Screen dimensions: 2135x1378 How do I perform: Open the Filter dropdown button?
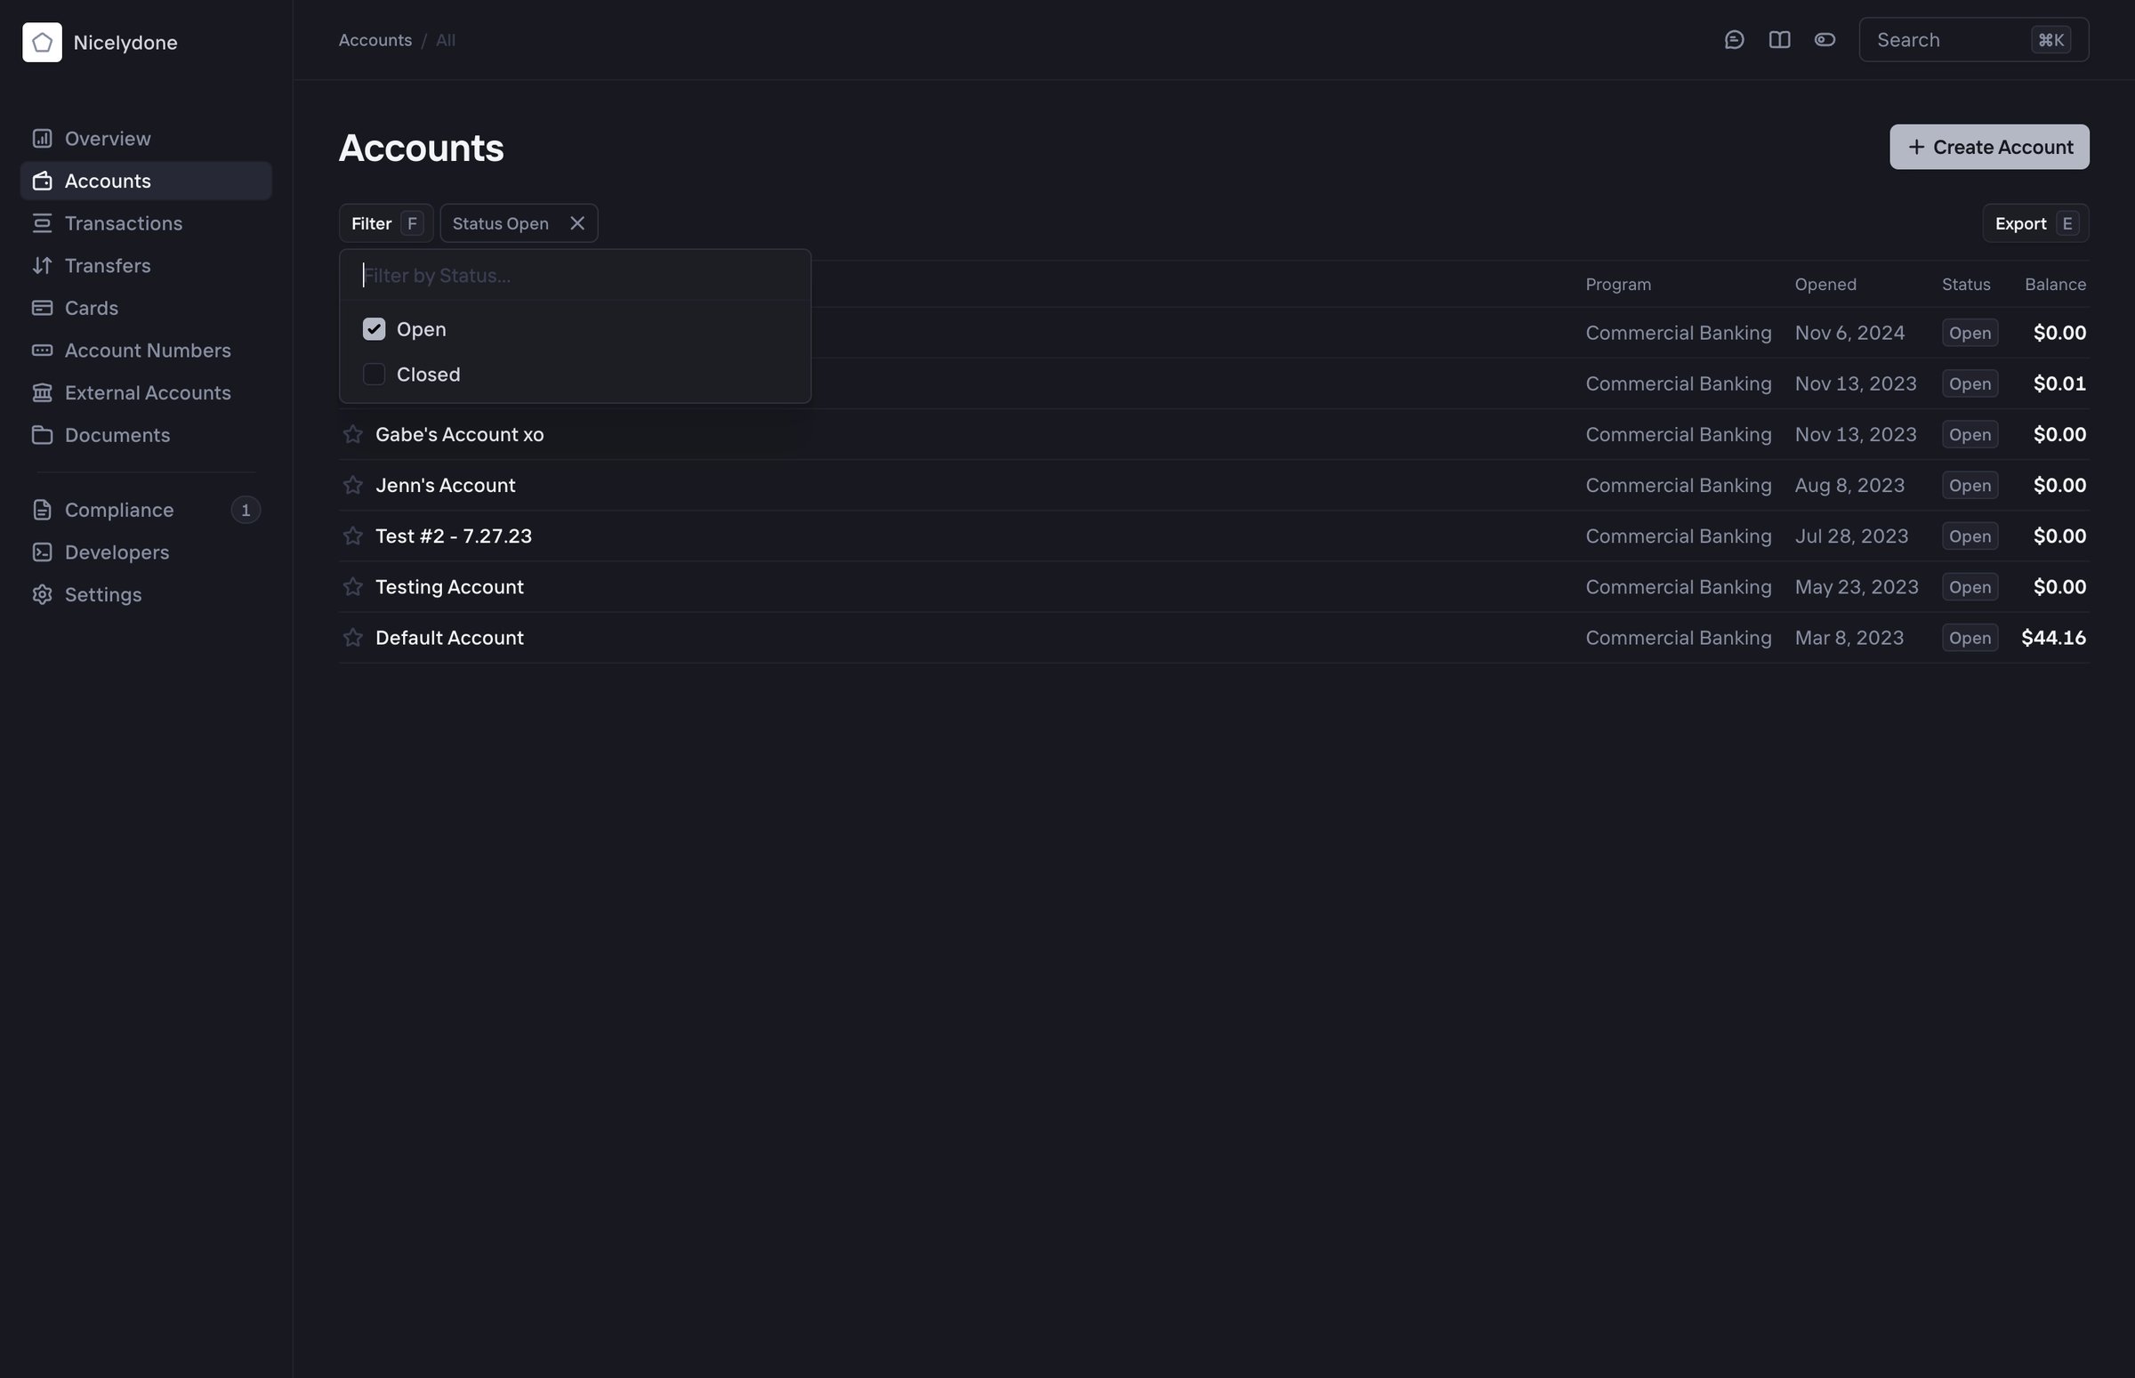click(386, 223)
